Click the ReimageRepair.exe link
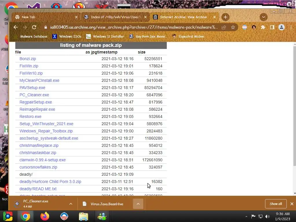The height and width of the screenshot is (222, 296). point(37,109)
